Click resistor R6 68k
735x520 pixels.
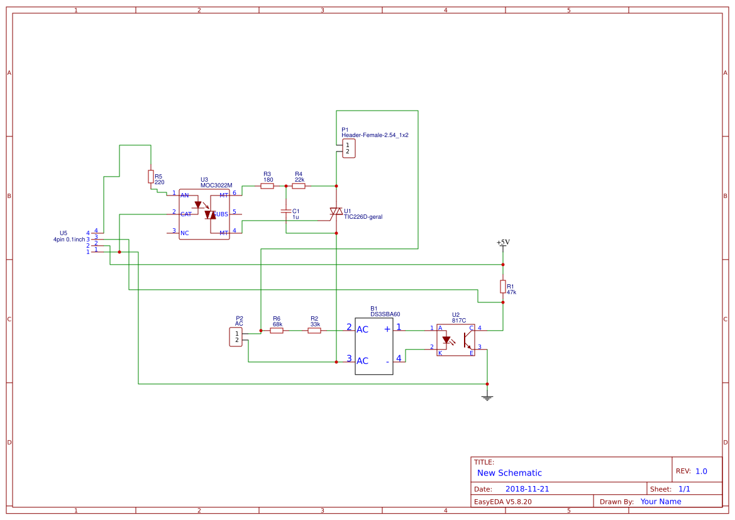(x=277, y=331)
